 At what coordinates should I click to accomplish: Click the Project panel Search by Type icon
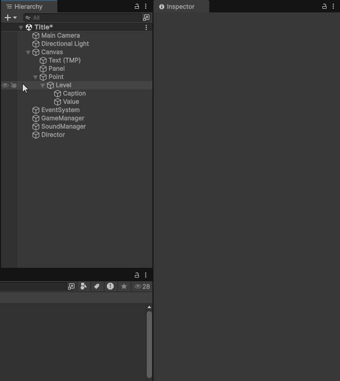pos(83,286)
